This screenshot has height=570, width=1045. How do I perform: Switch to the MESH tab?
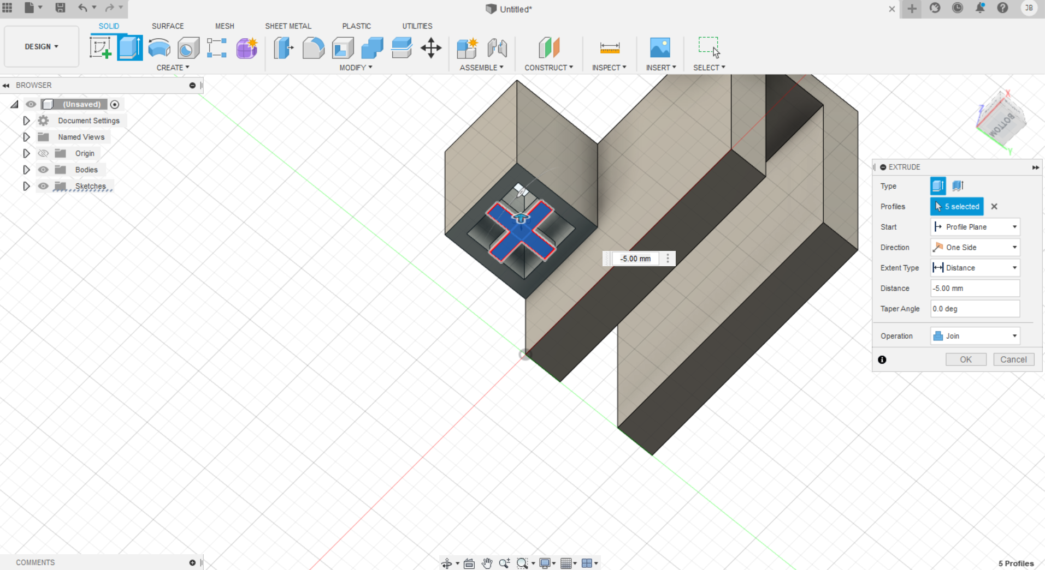click(x=225, y=26)
